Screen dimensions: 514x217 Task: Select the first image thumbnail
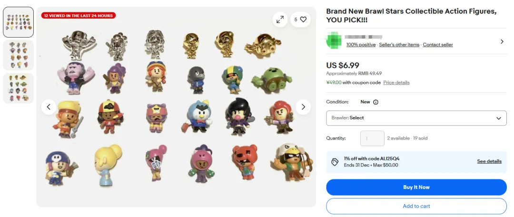(x=19, y=22)
